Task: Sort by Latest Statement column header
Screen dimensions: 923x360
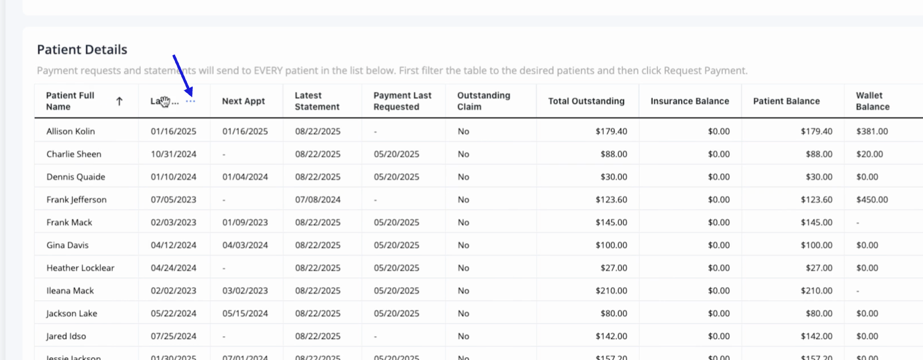Action: pyautogui.click(x=317, y=101)
